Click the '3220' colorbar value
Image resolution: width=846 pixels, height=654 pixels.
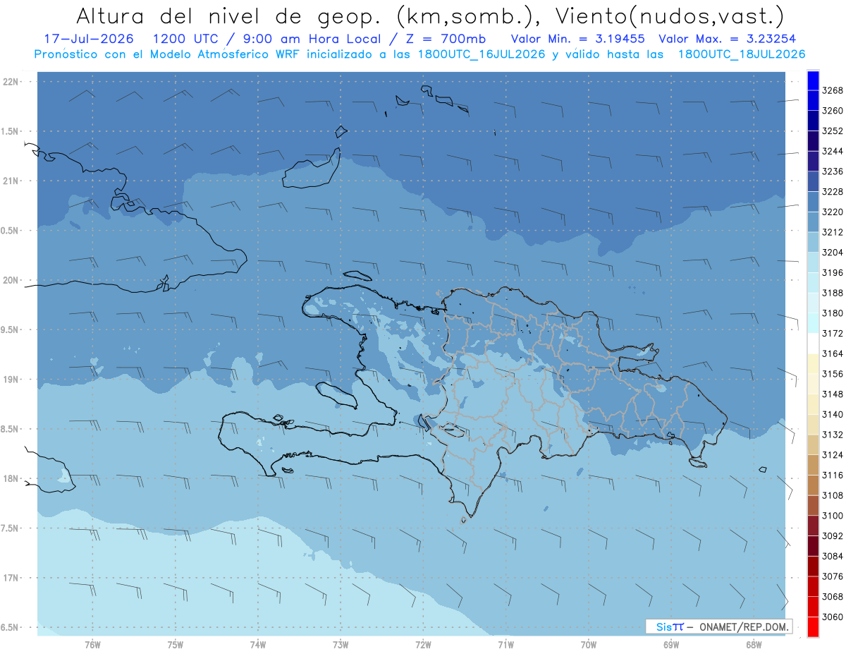(832, 212)
